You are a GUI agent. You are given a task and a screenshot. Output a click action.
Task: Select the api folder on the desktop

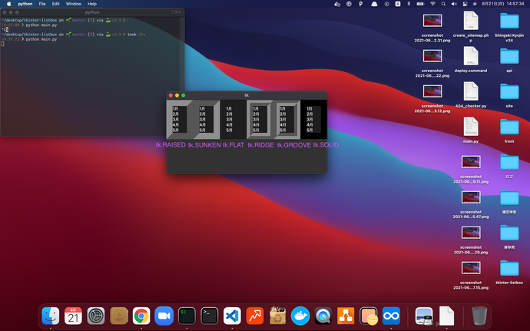click(509, 57)
